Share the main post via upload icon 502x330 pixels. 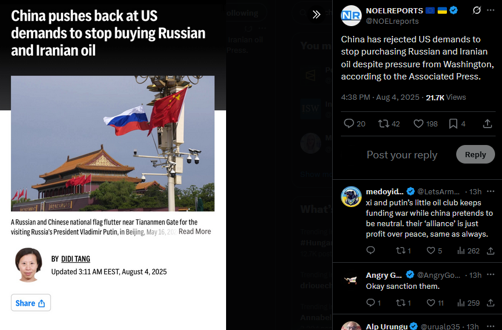click(x=488, y=124)
